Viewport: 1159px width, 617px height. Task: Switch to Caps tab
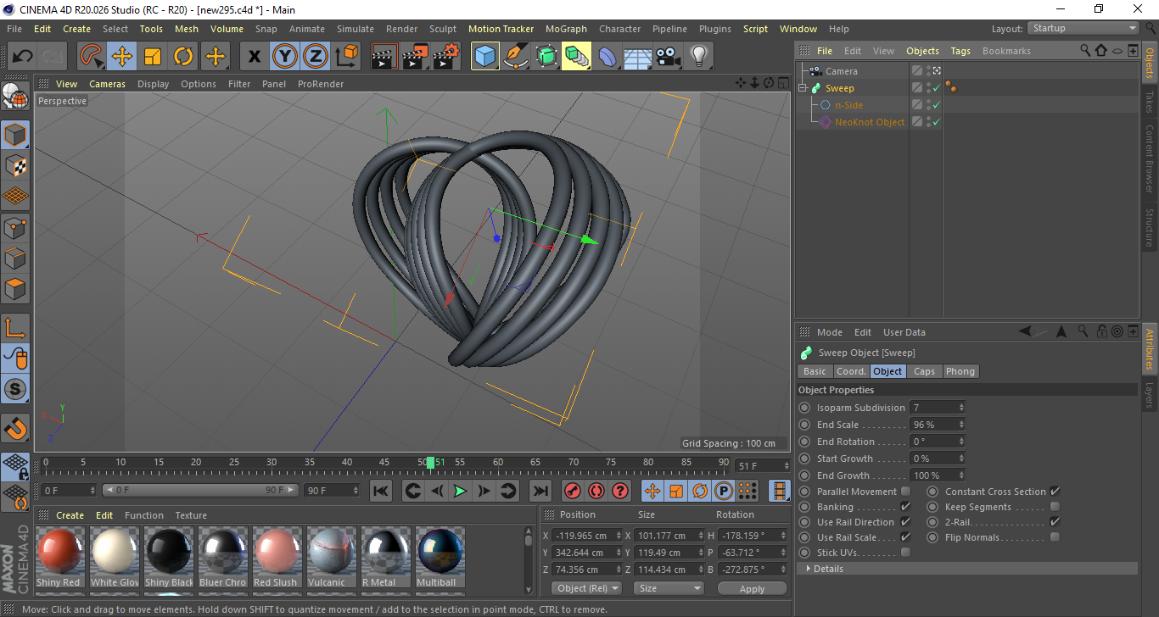(x=925, y=371)
